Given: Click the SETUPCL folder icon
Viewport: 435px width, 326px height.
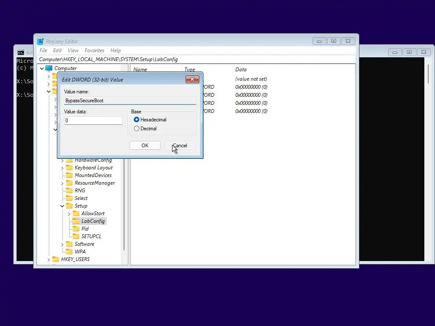Looking at the screenshot, I should [x=76, y=236].
